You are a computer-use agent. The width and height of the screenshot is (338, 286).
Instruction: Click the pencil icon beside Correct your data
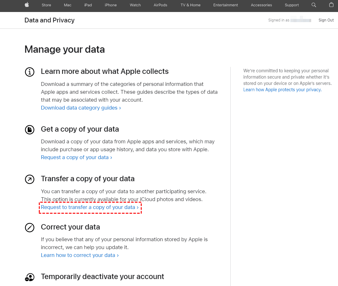(x=30, y=228)
